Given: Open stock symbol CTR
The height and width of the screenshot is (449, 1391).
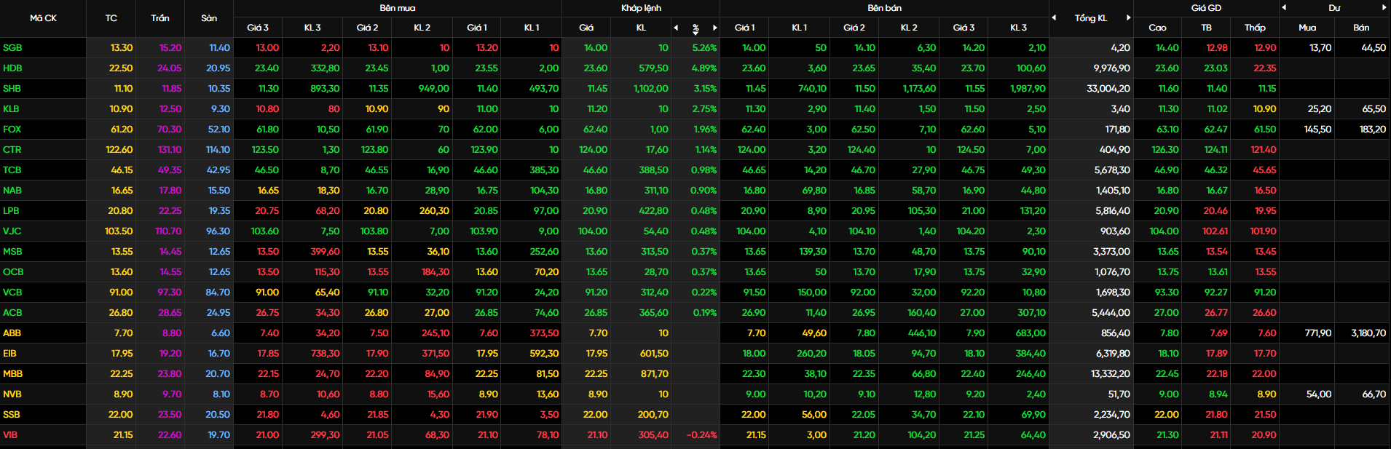Looking at the screenshot, I should (x=12, y=150).
